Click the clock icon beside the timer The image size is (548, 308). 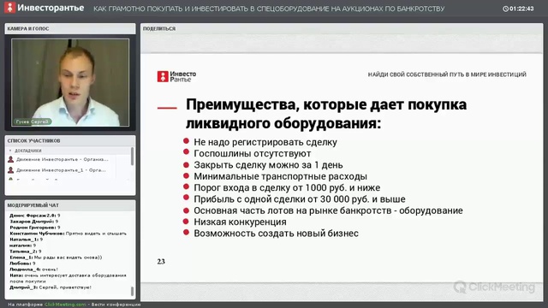(x=505, y=9)
